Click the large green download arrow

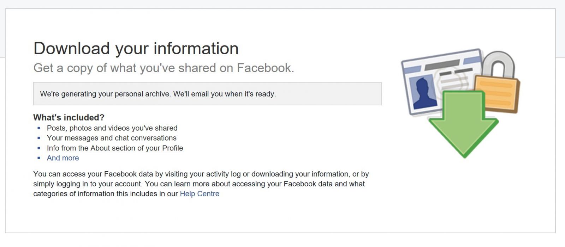464,124
